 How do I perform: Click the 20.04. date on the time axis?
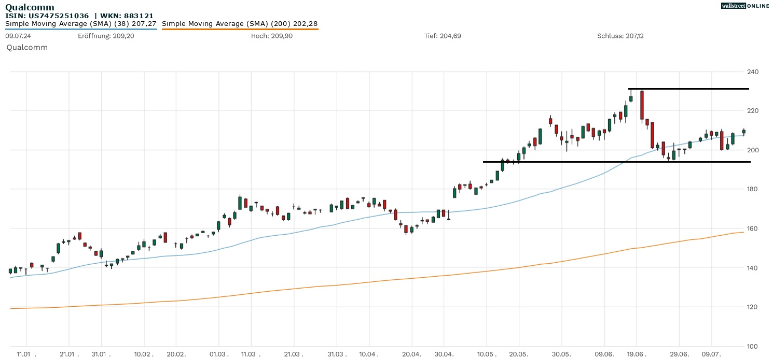(x=411, y=354)
